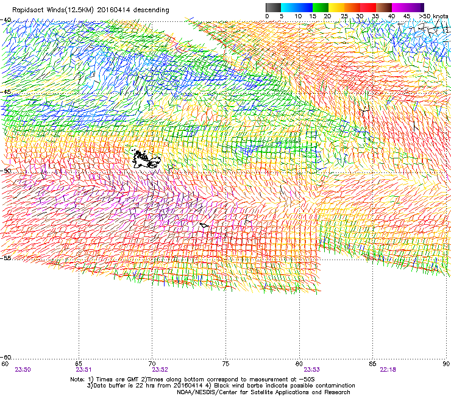
Task: Click the NOAA/NESDIS credit line
Action: pos(263,392)
